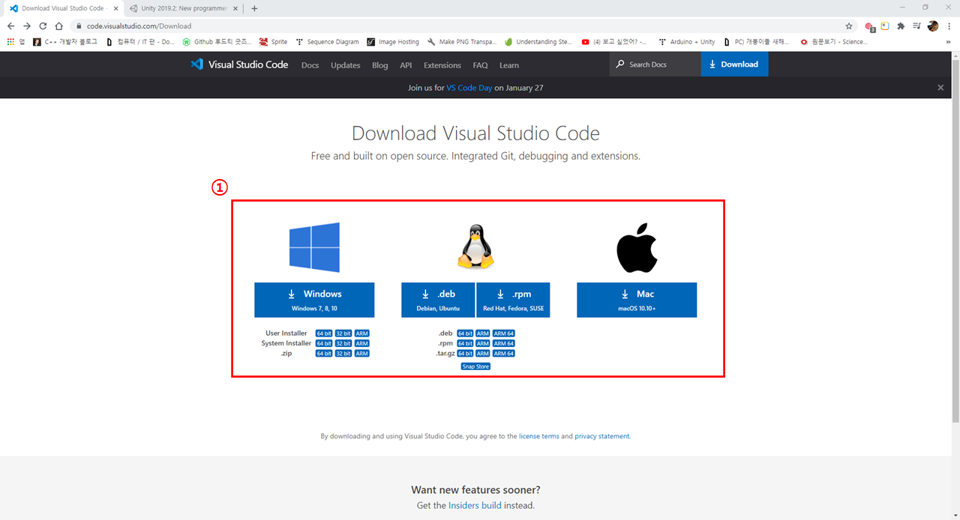
Task: Open the FAQ menu item
Action: (480, 65)
